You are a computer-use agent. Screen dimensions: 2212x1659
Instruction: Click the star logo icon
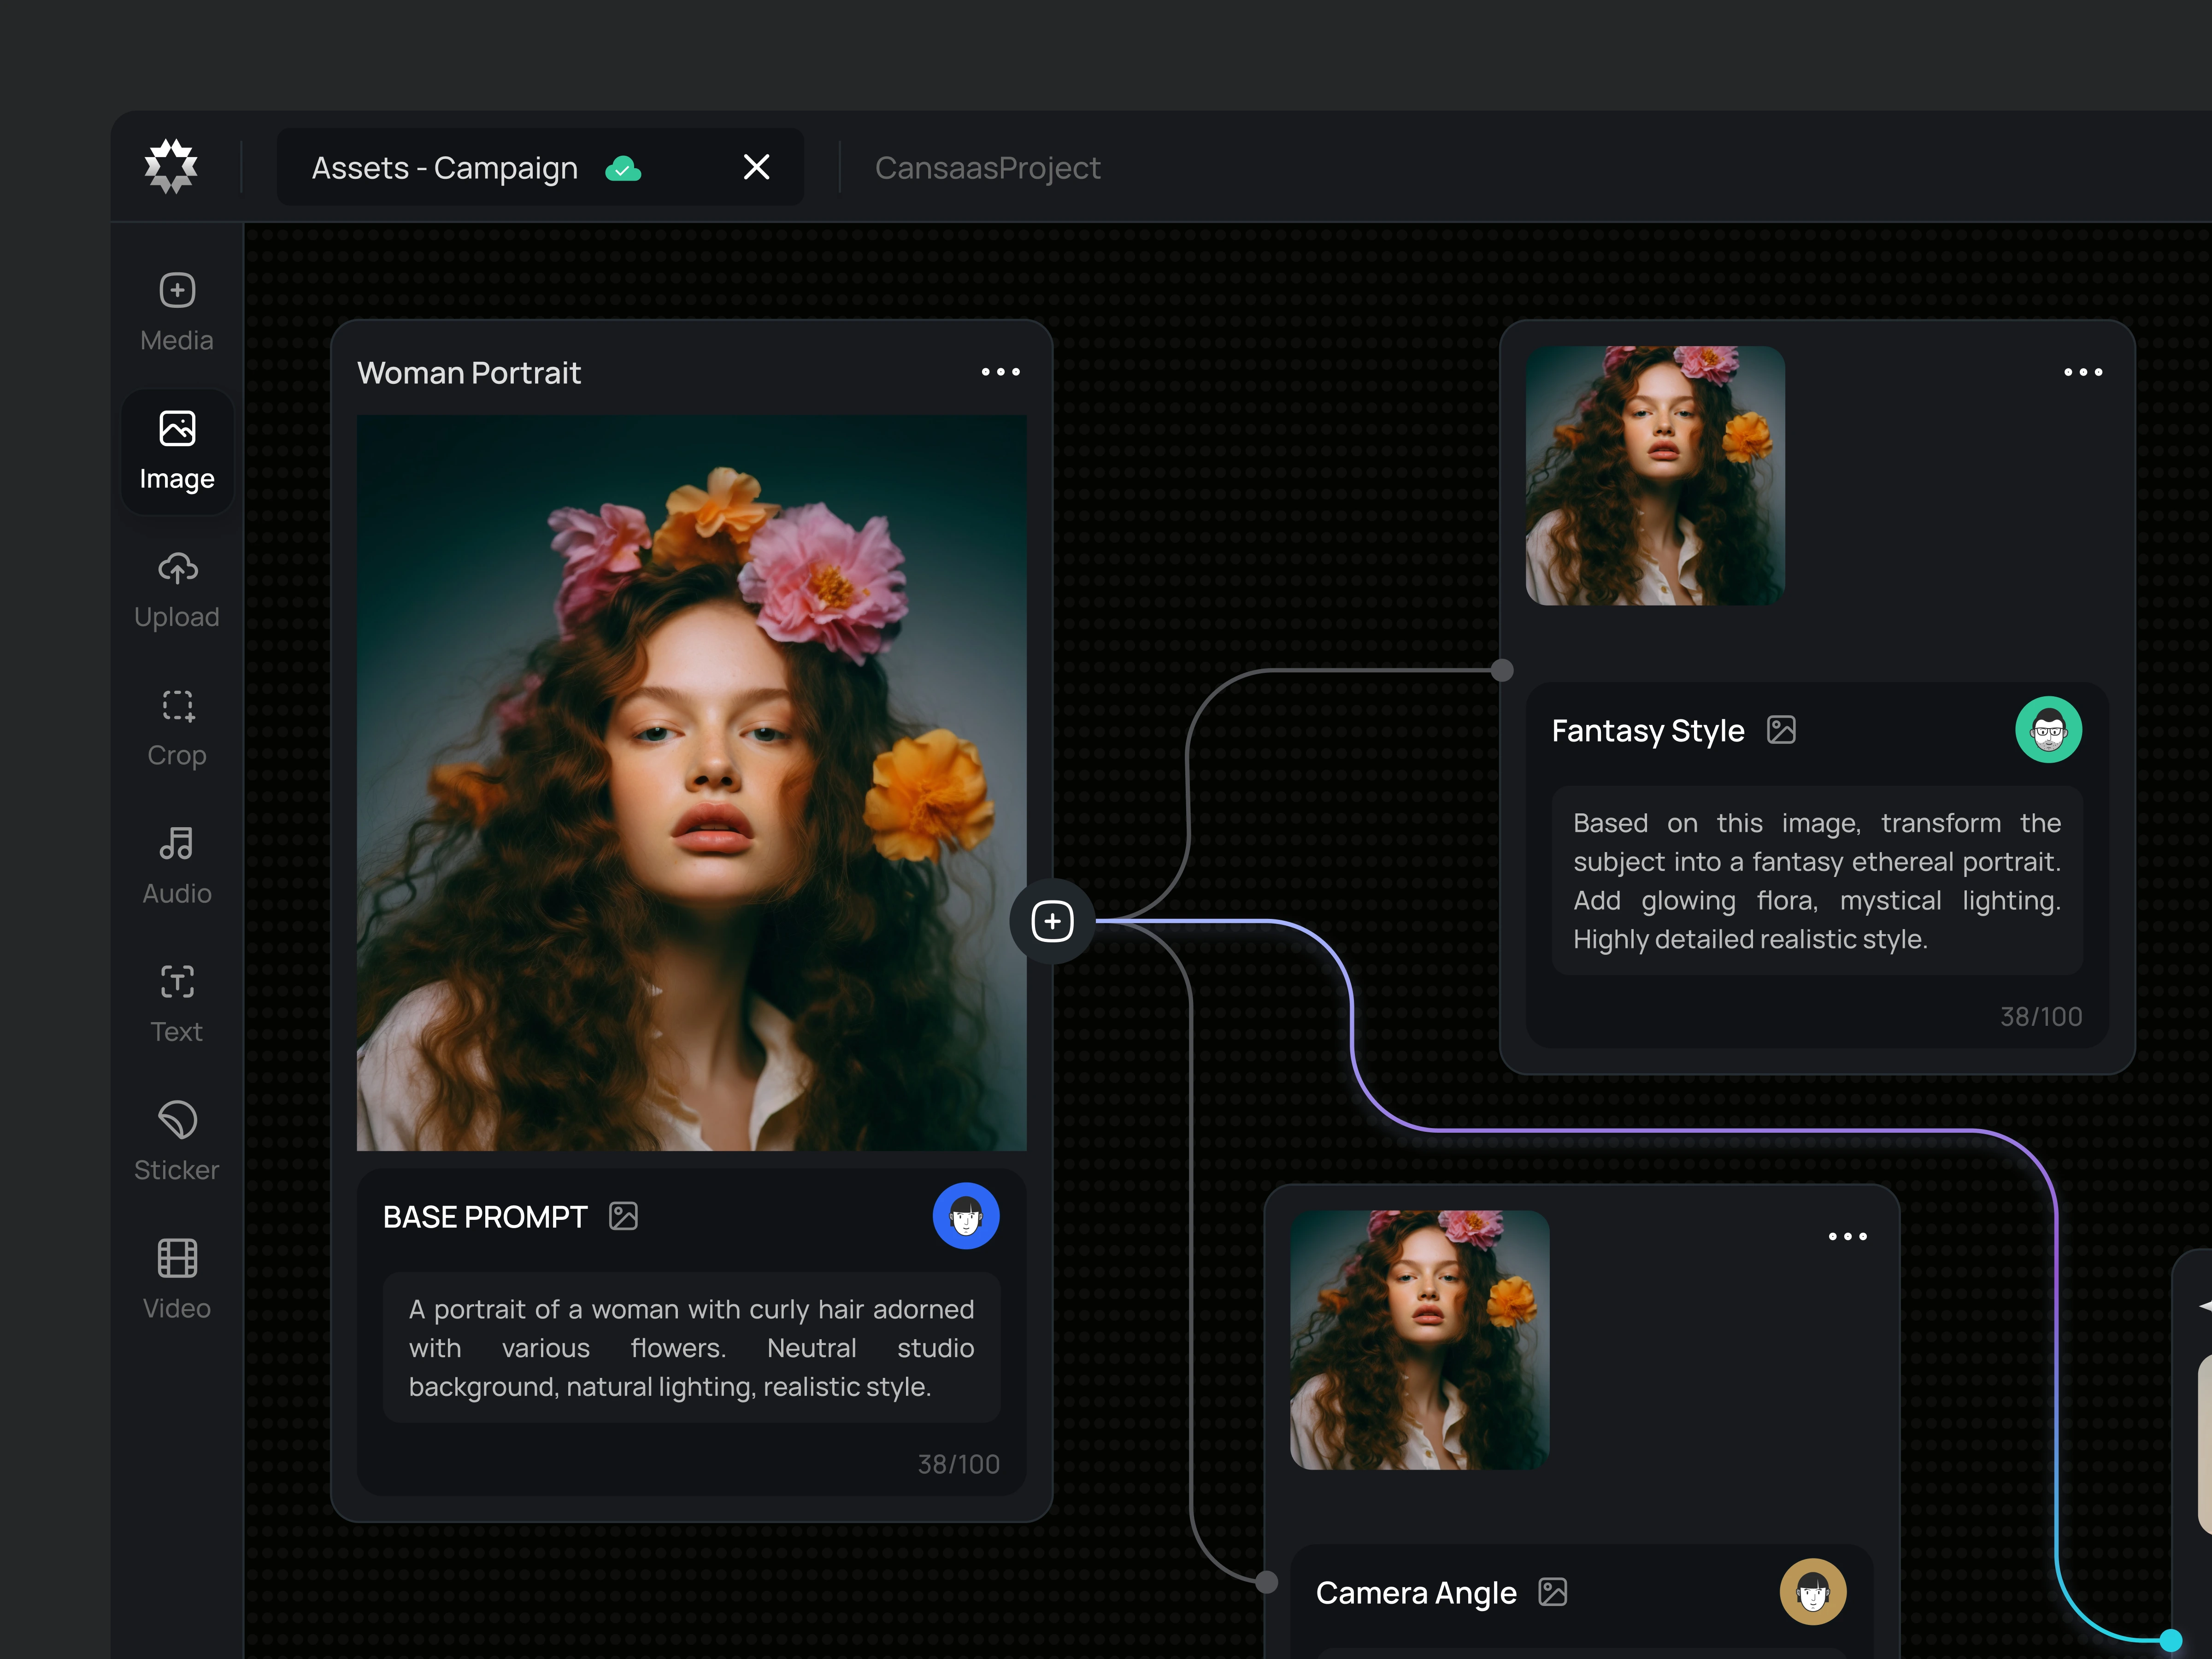(x=171, y=167)
